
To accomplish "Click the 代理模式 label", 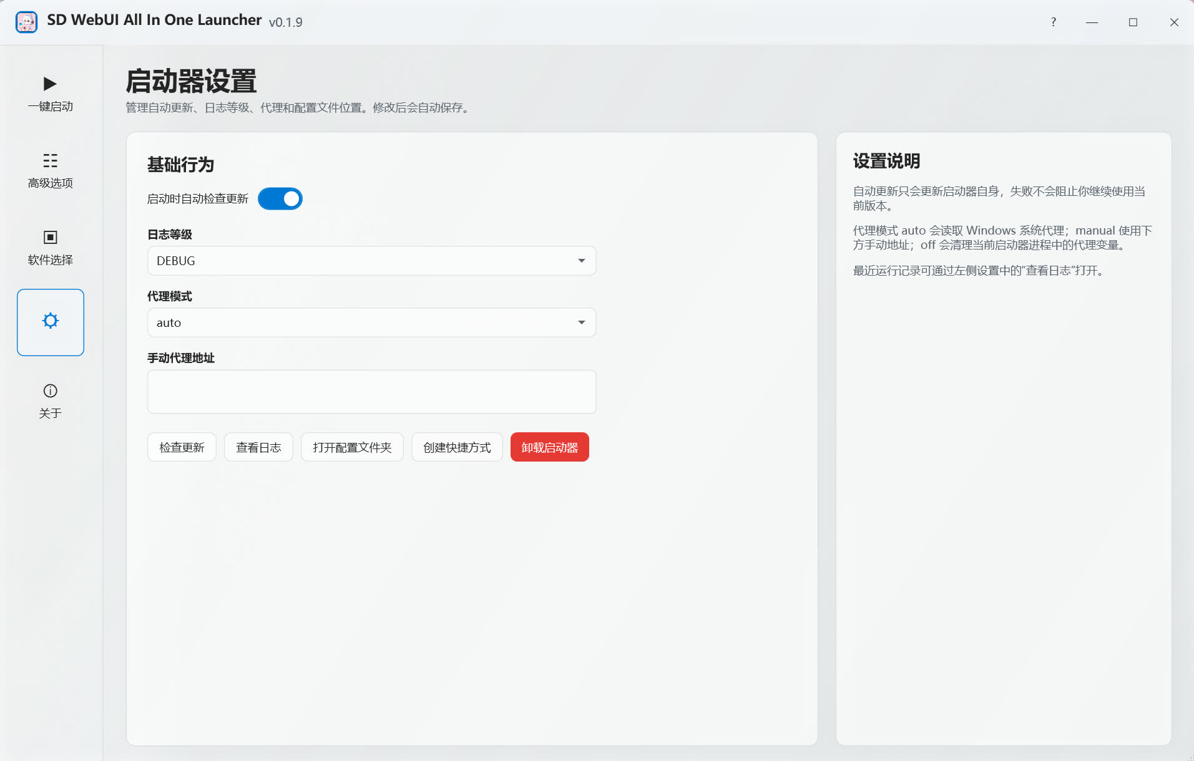I will [x=170, y=296].
